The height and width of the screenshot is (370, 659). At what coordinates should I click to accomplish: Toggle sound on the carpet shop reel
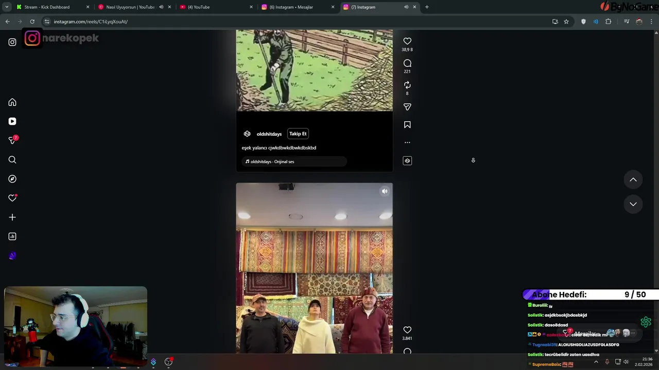[x=385, y=191]
